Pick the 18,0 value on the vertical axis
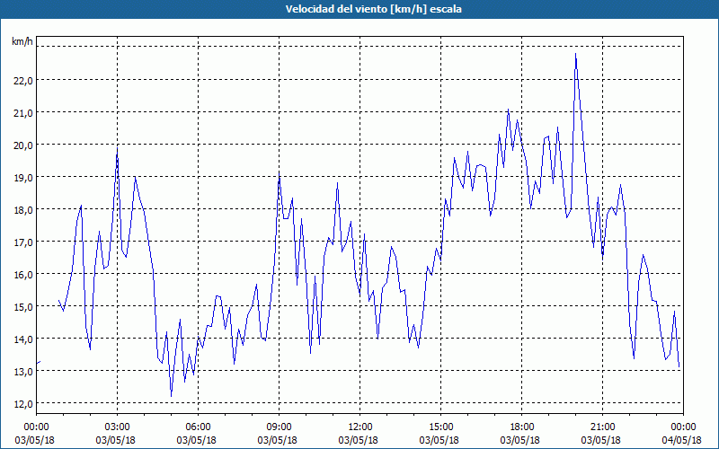This screenshot has width=719, height=449. pos(23,210)
